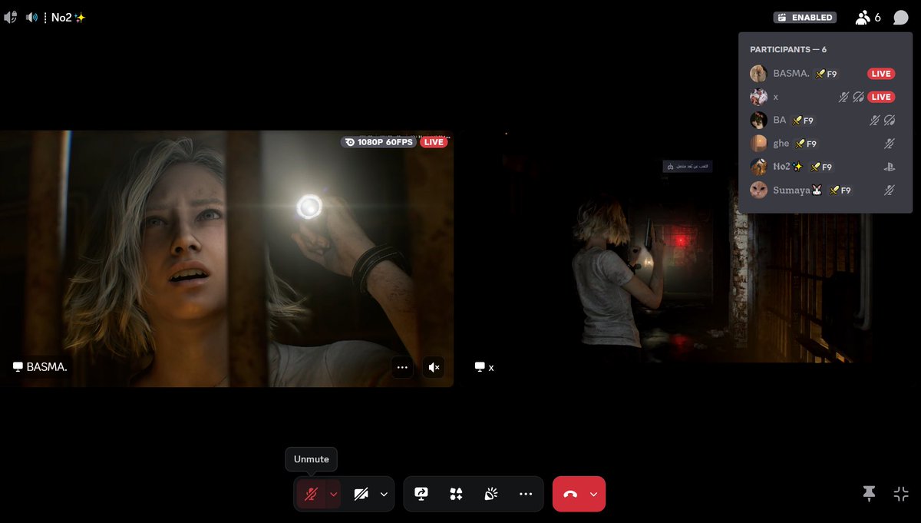Select No2 in the participants list

[825, 166]
